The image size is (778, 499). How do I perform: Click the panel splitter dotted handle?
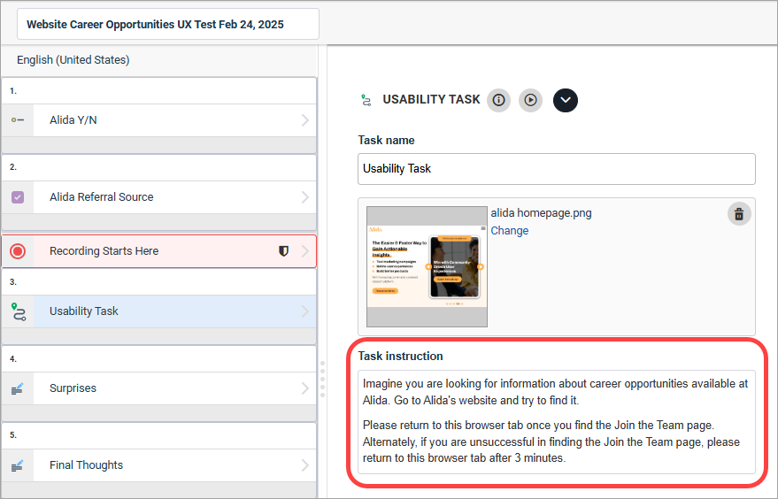(x=322, y=380)
